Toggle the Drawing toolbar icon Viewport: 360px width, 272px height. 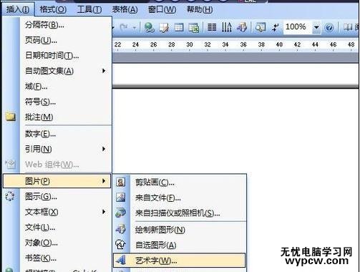(242, 27)
